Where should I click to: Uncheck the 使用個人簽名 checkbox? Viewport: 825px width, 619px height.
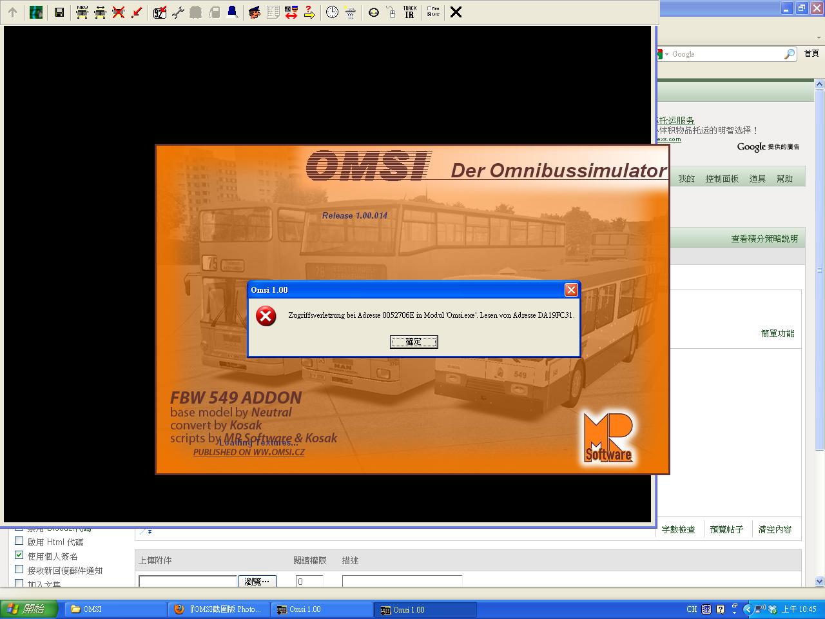pyautogui.click(x=19, y=555)
